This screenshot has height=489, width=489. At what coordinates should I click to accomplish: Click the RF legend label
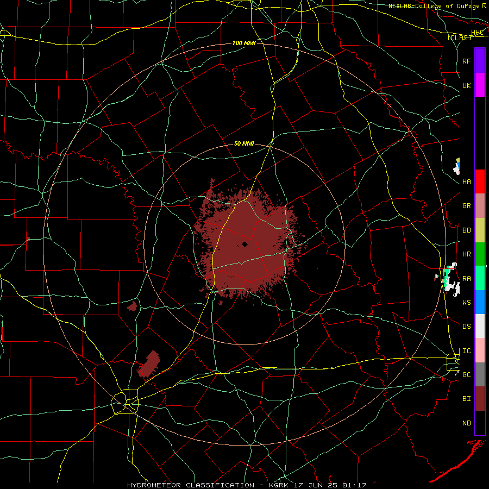point(466,61)
